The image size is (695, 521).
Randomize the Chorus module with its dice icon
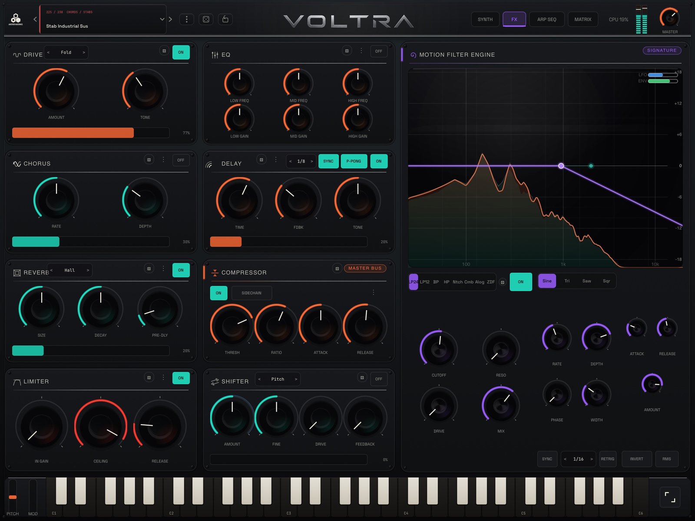[x=149, y=159]
